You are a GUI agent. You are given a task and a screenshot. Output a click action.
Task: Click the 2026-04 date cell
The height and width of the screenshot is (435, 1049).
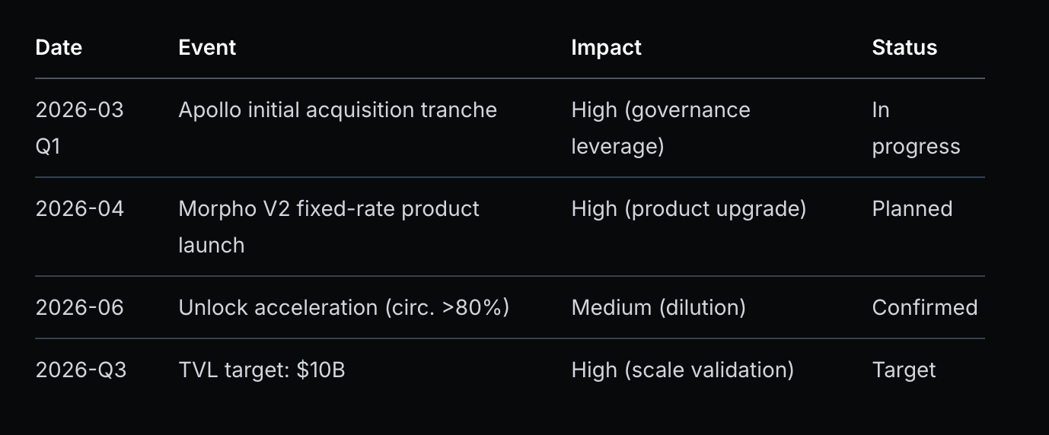click(x=79, y=209)
